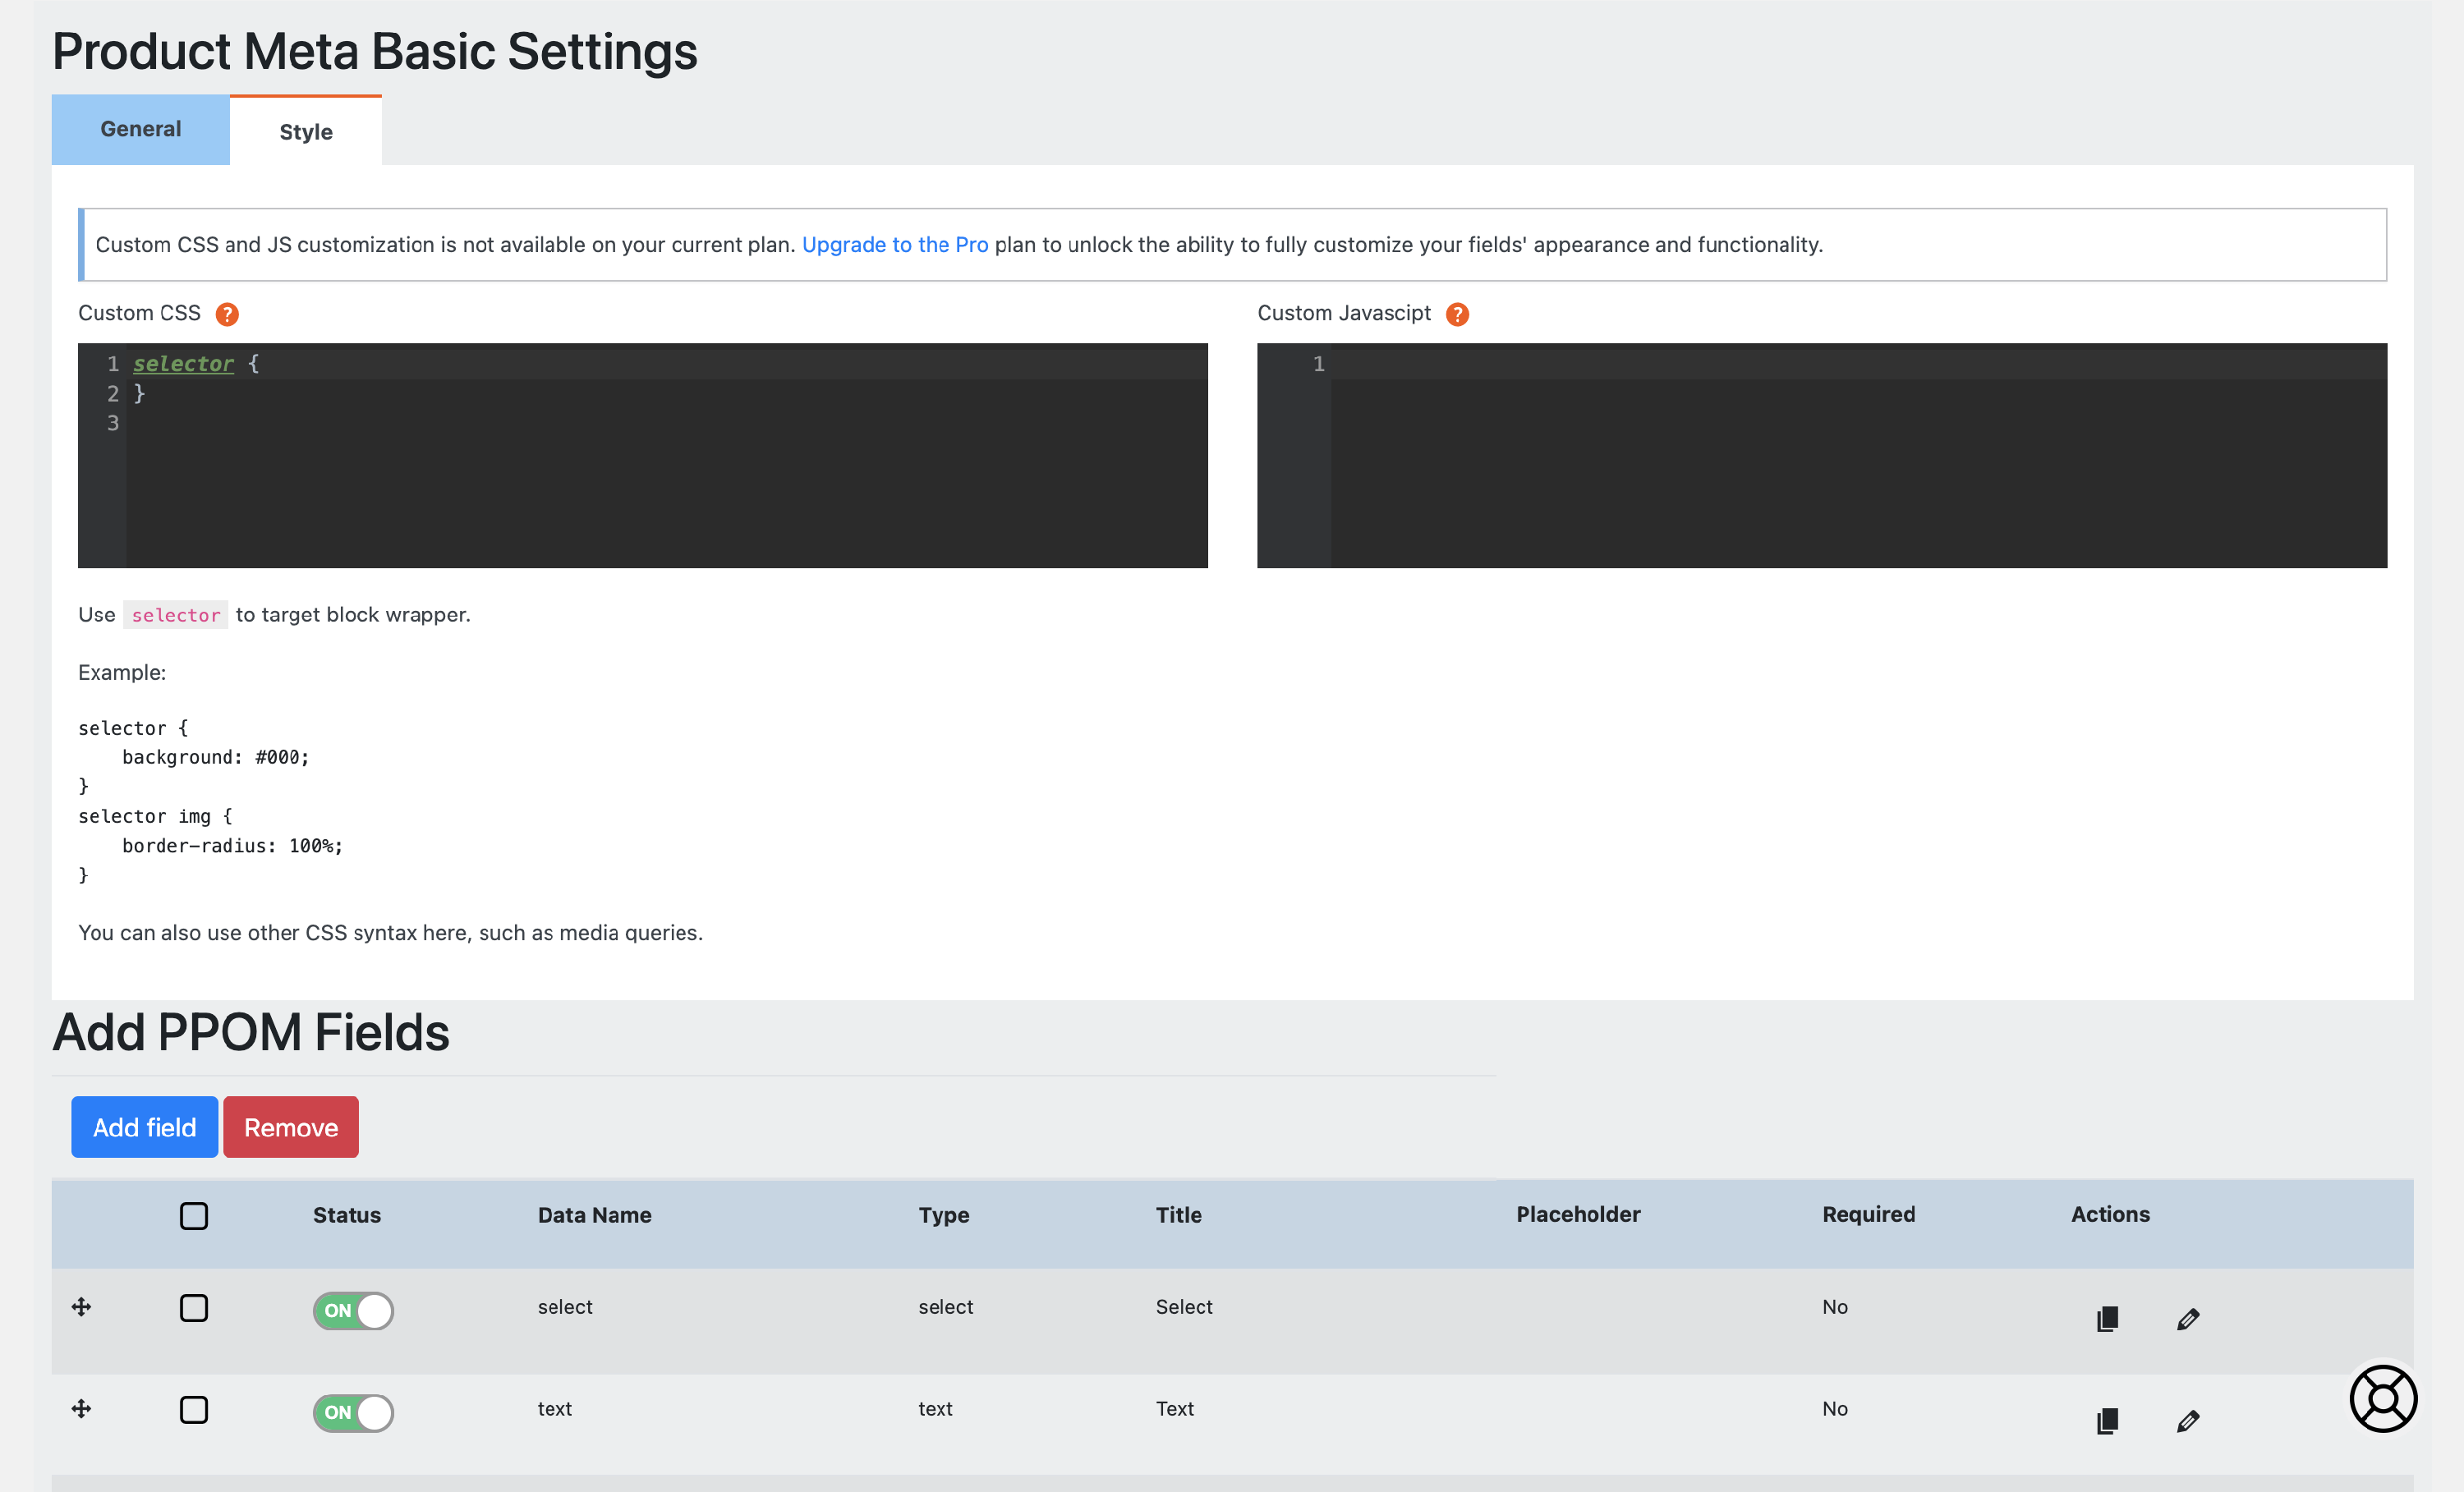
Task: Disable the text field ON switch
Action: pos(353,1412)
